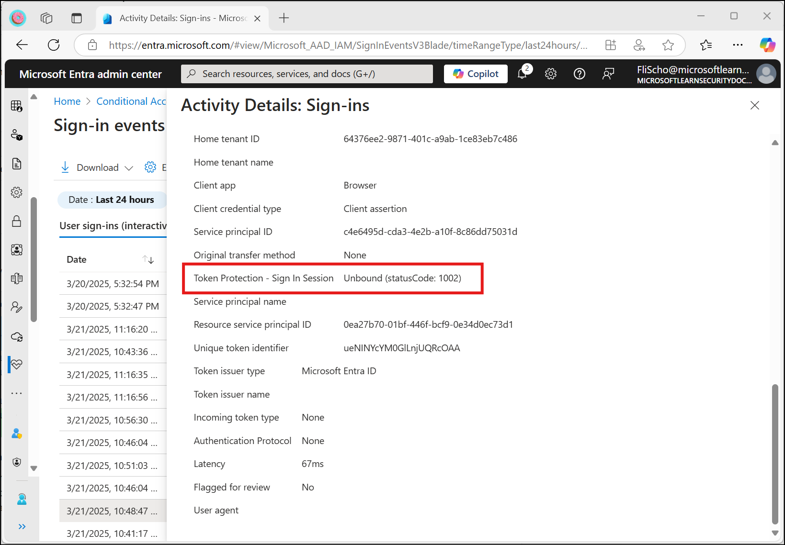Select the sign-in row from 10:48:47
This screenshot has height=545, width=785.
113,511
